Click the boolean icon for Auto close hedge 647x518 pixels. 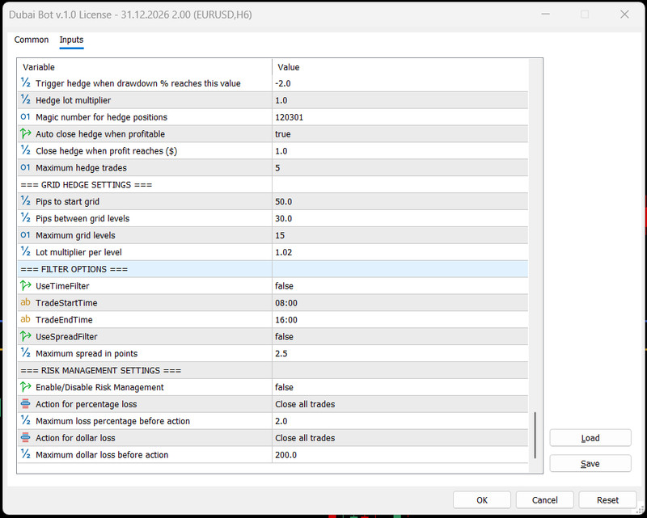[x=26, y=133]
